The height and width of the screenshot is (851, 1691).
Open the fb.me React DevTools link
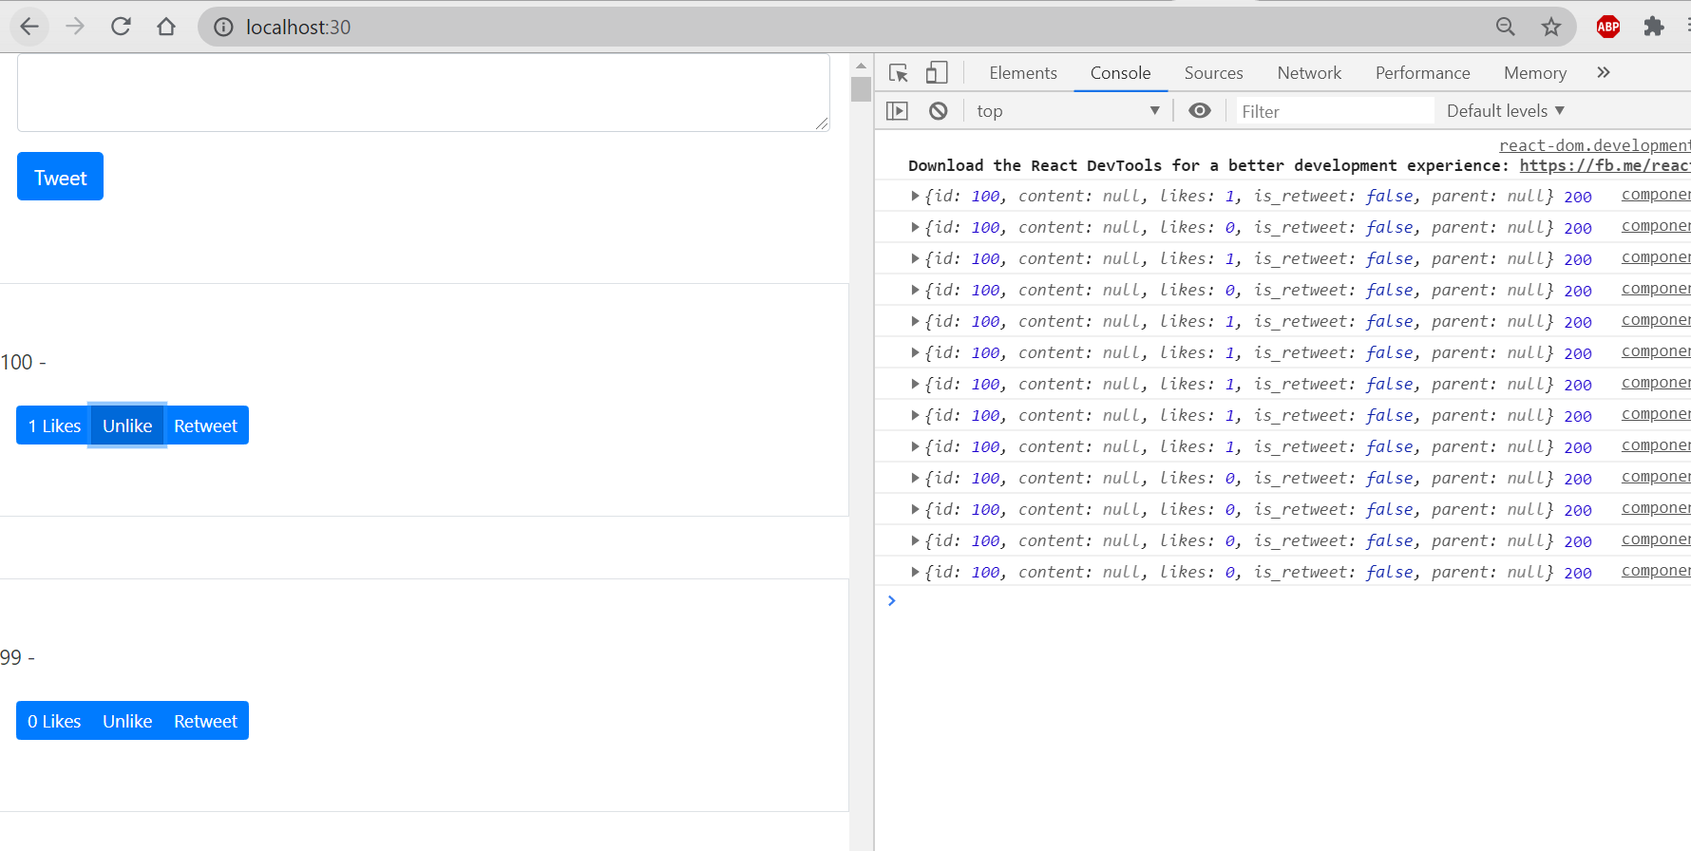pyautogui.click(x=1605, y=165)
